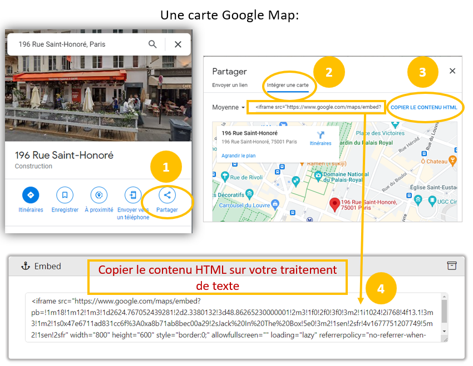
Task: Open Itinéraires from the blue directions button
Action: [31, 195]
